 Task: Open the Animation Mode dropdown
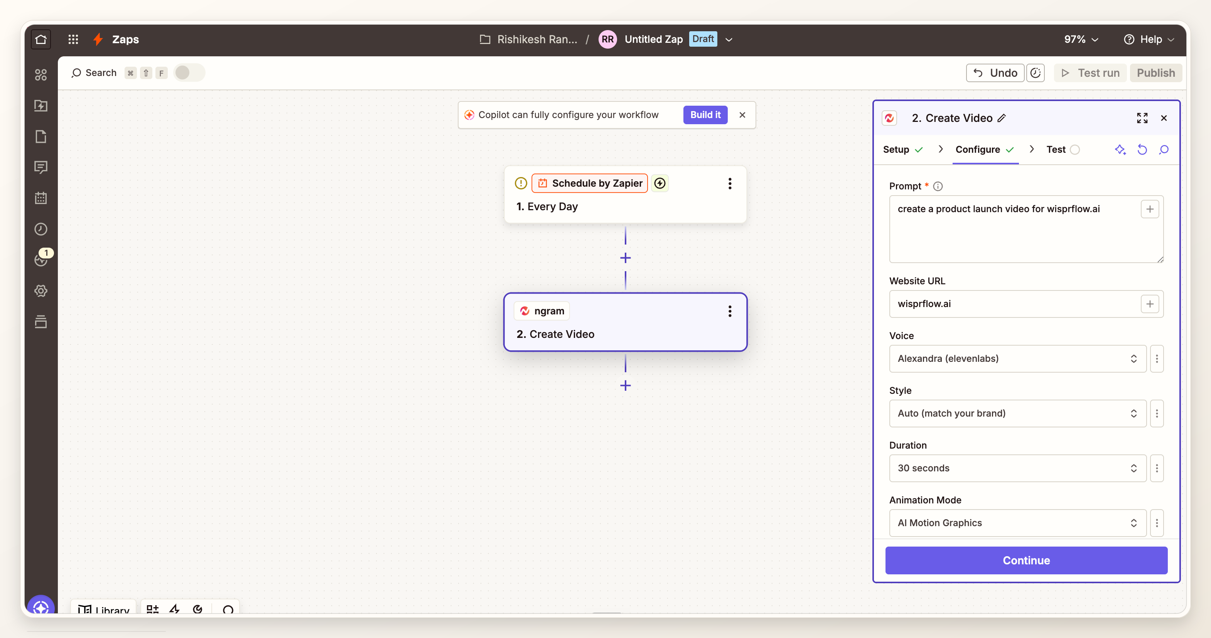pos(1017,523)
